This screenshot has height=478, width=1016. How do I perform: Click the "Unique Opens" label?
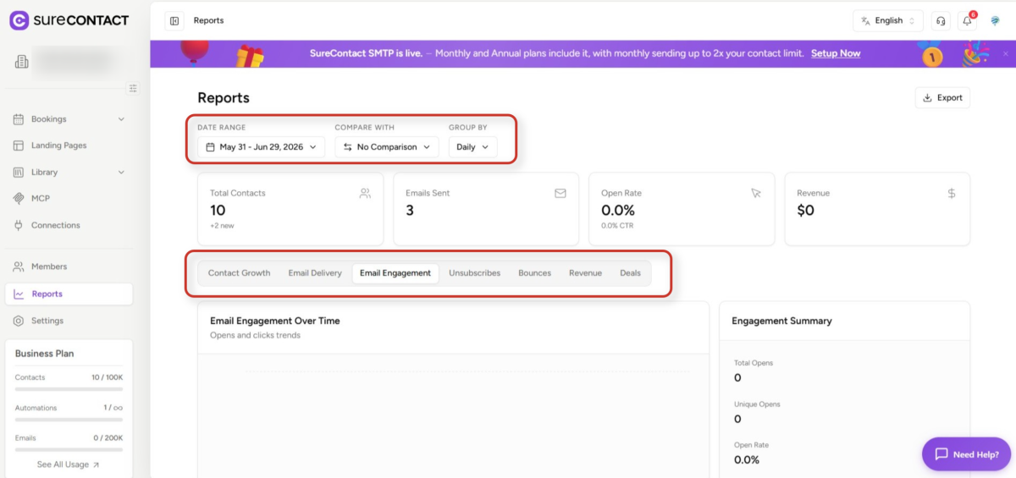(x=757, y=404)
